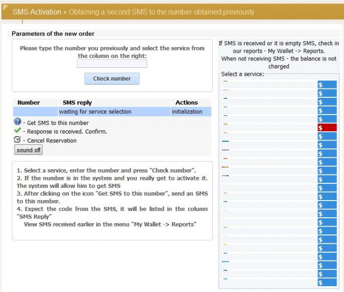Focus the phone number input field

(112, 64)
